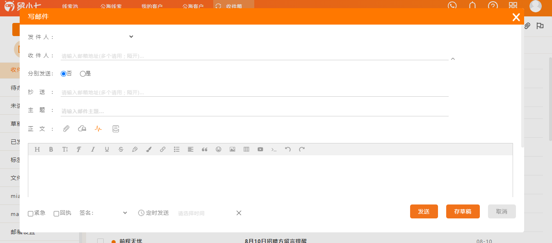The image size is (552, 243).
Task: Open the 公海客户 top navigation item
Action: [193, 7]
